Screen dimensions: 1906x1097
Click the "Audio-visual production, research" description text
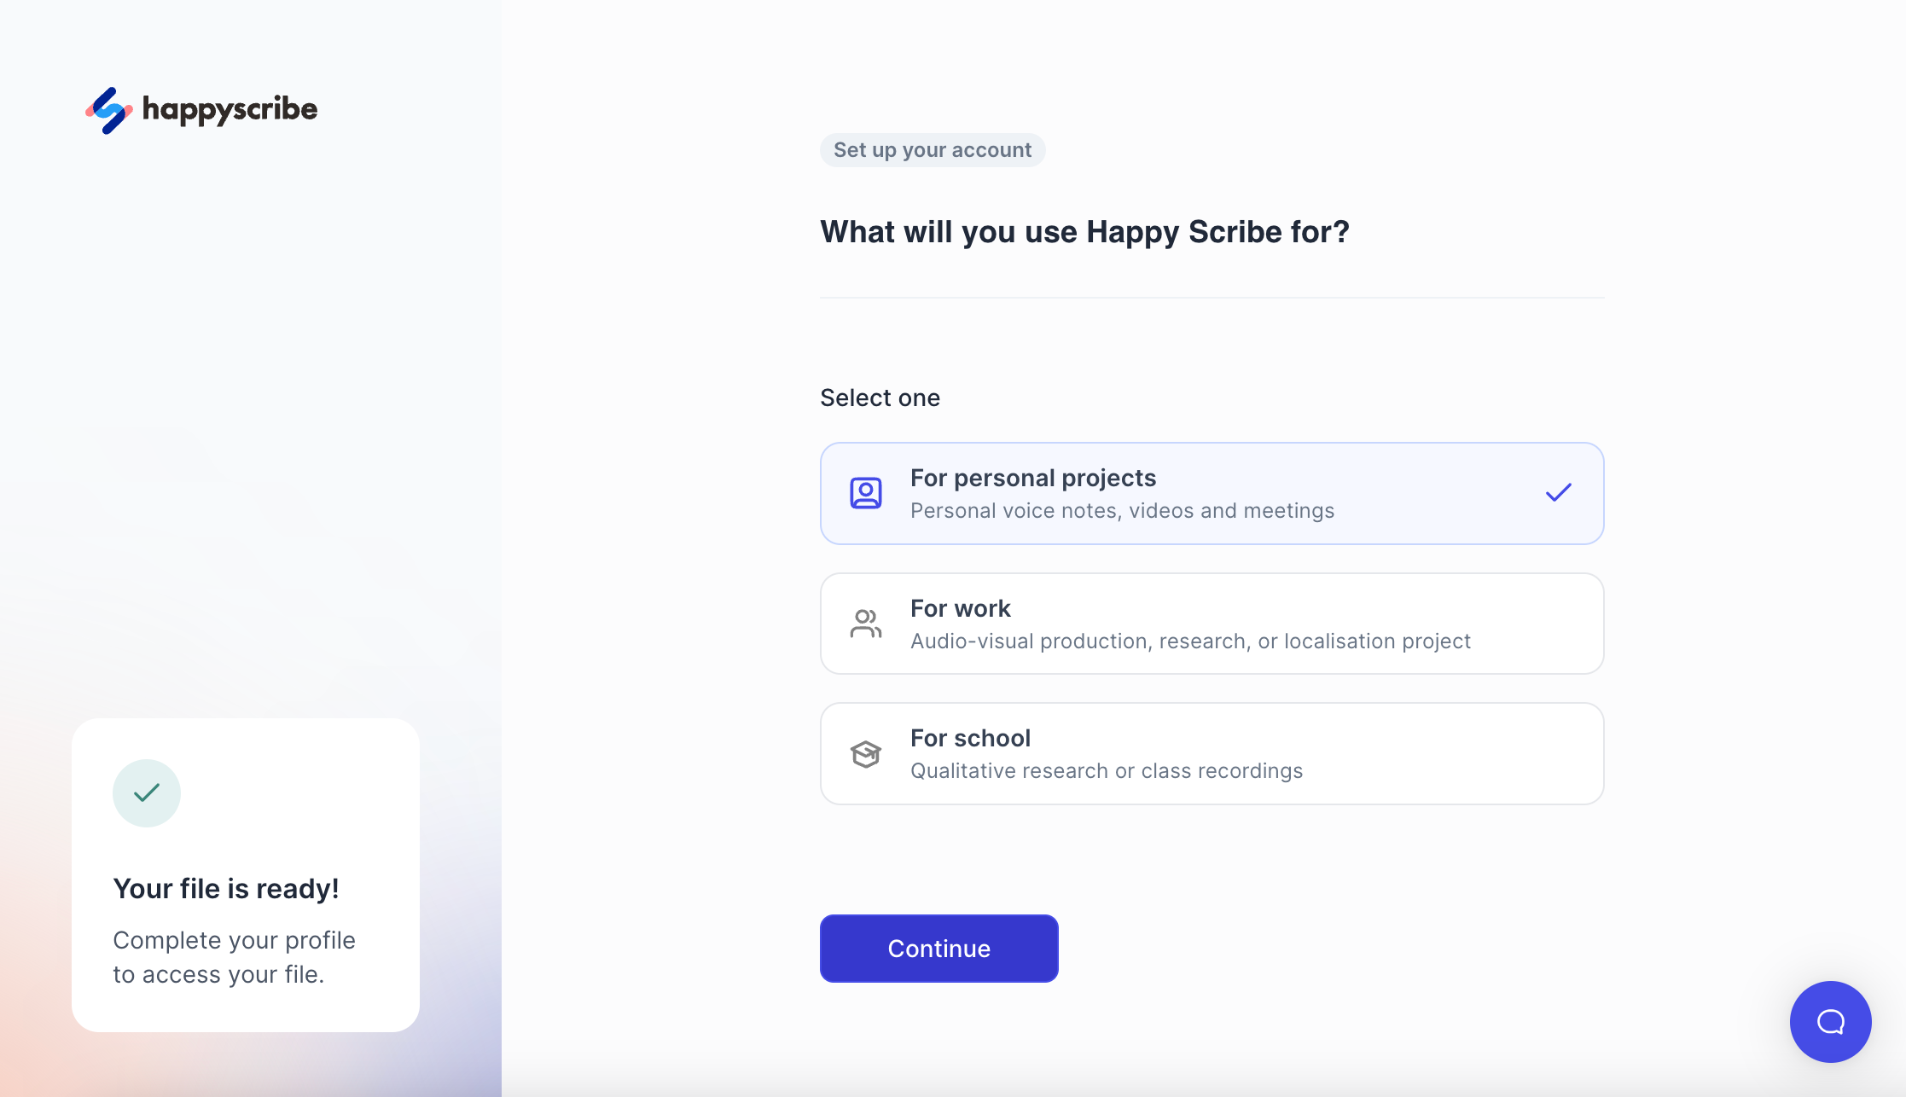pos(1190,641)
